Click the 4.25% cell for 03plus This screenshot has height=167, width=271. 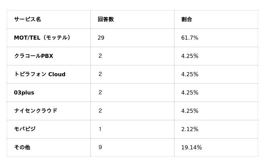(190, 92)
